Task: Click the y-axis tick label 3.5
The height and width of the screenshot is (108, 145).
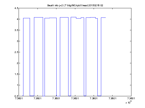Action: [x=16, y=30]
